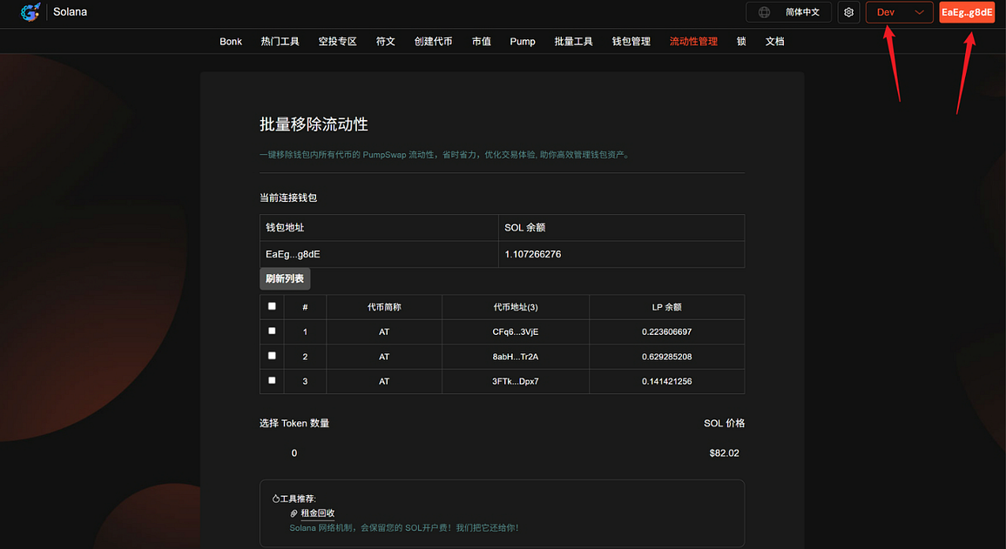Click token address CFq6...3VjE

515,331
